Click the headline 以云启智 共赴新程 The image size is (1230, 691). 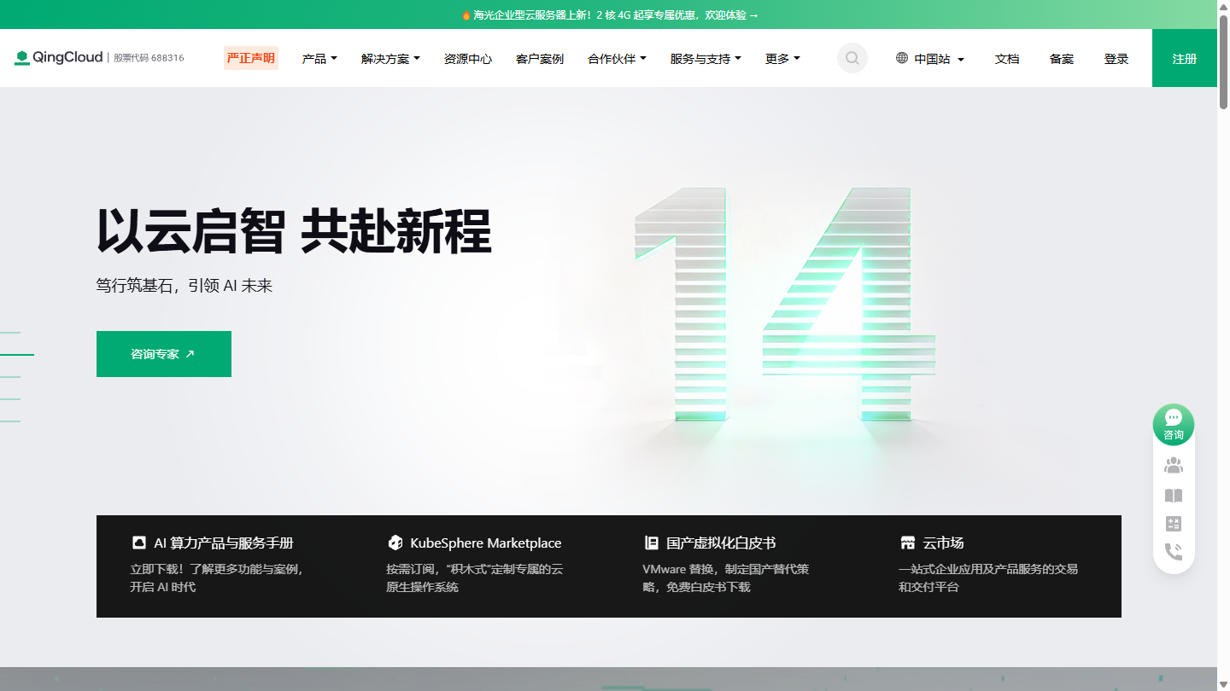(x=294, y=231)
